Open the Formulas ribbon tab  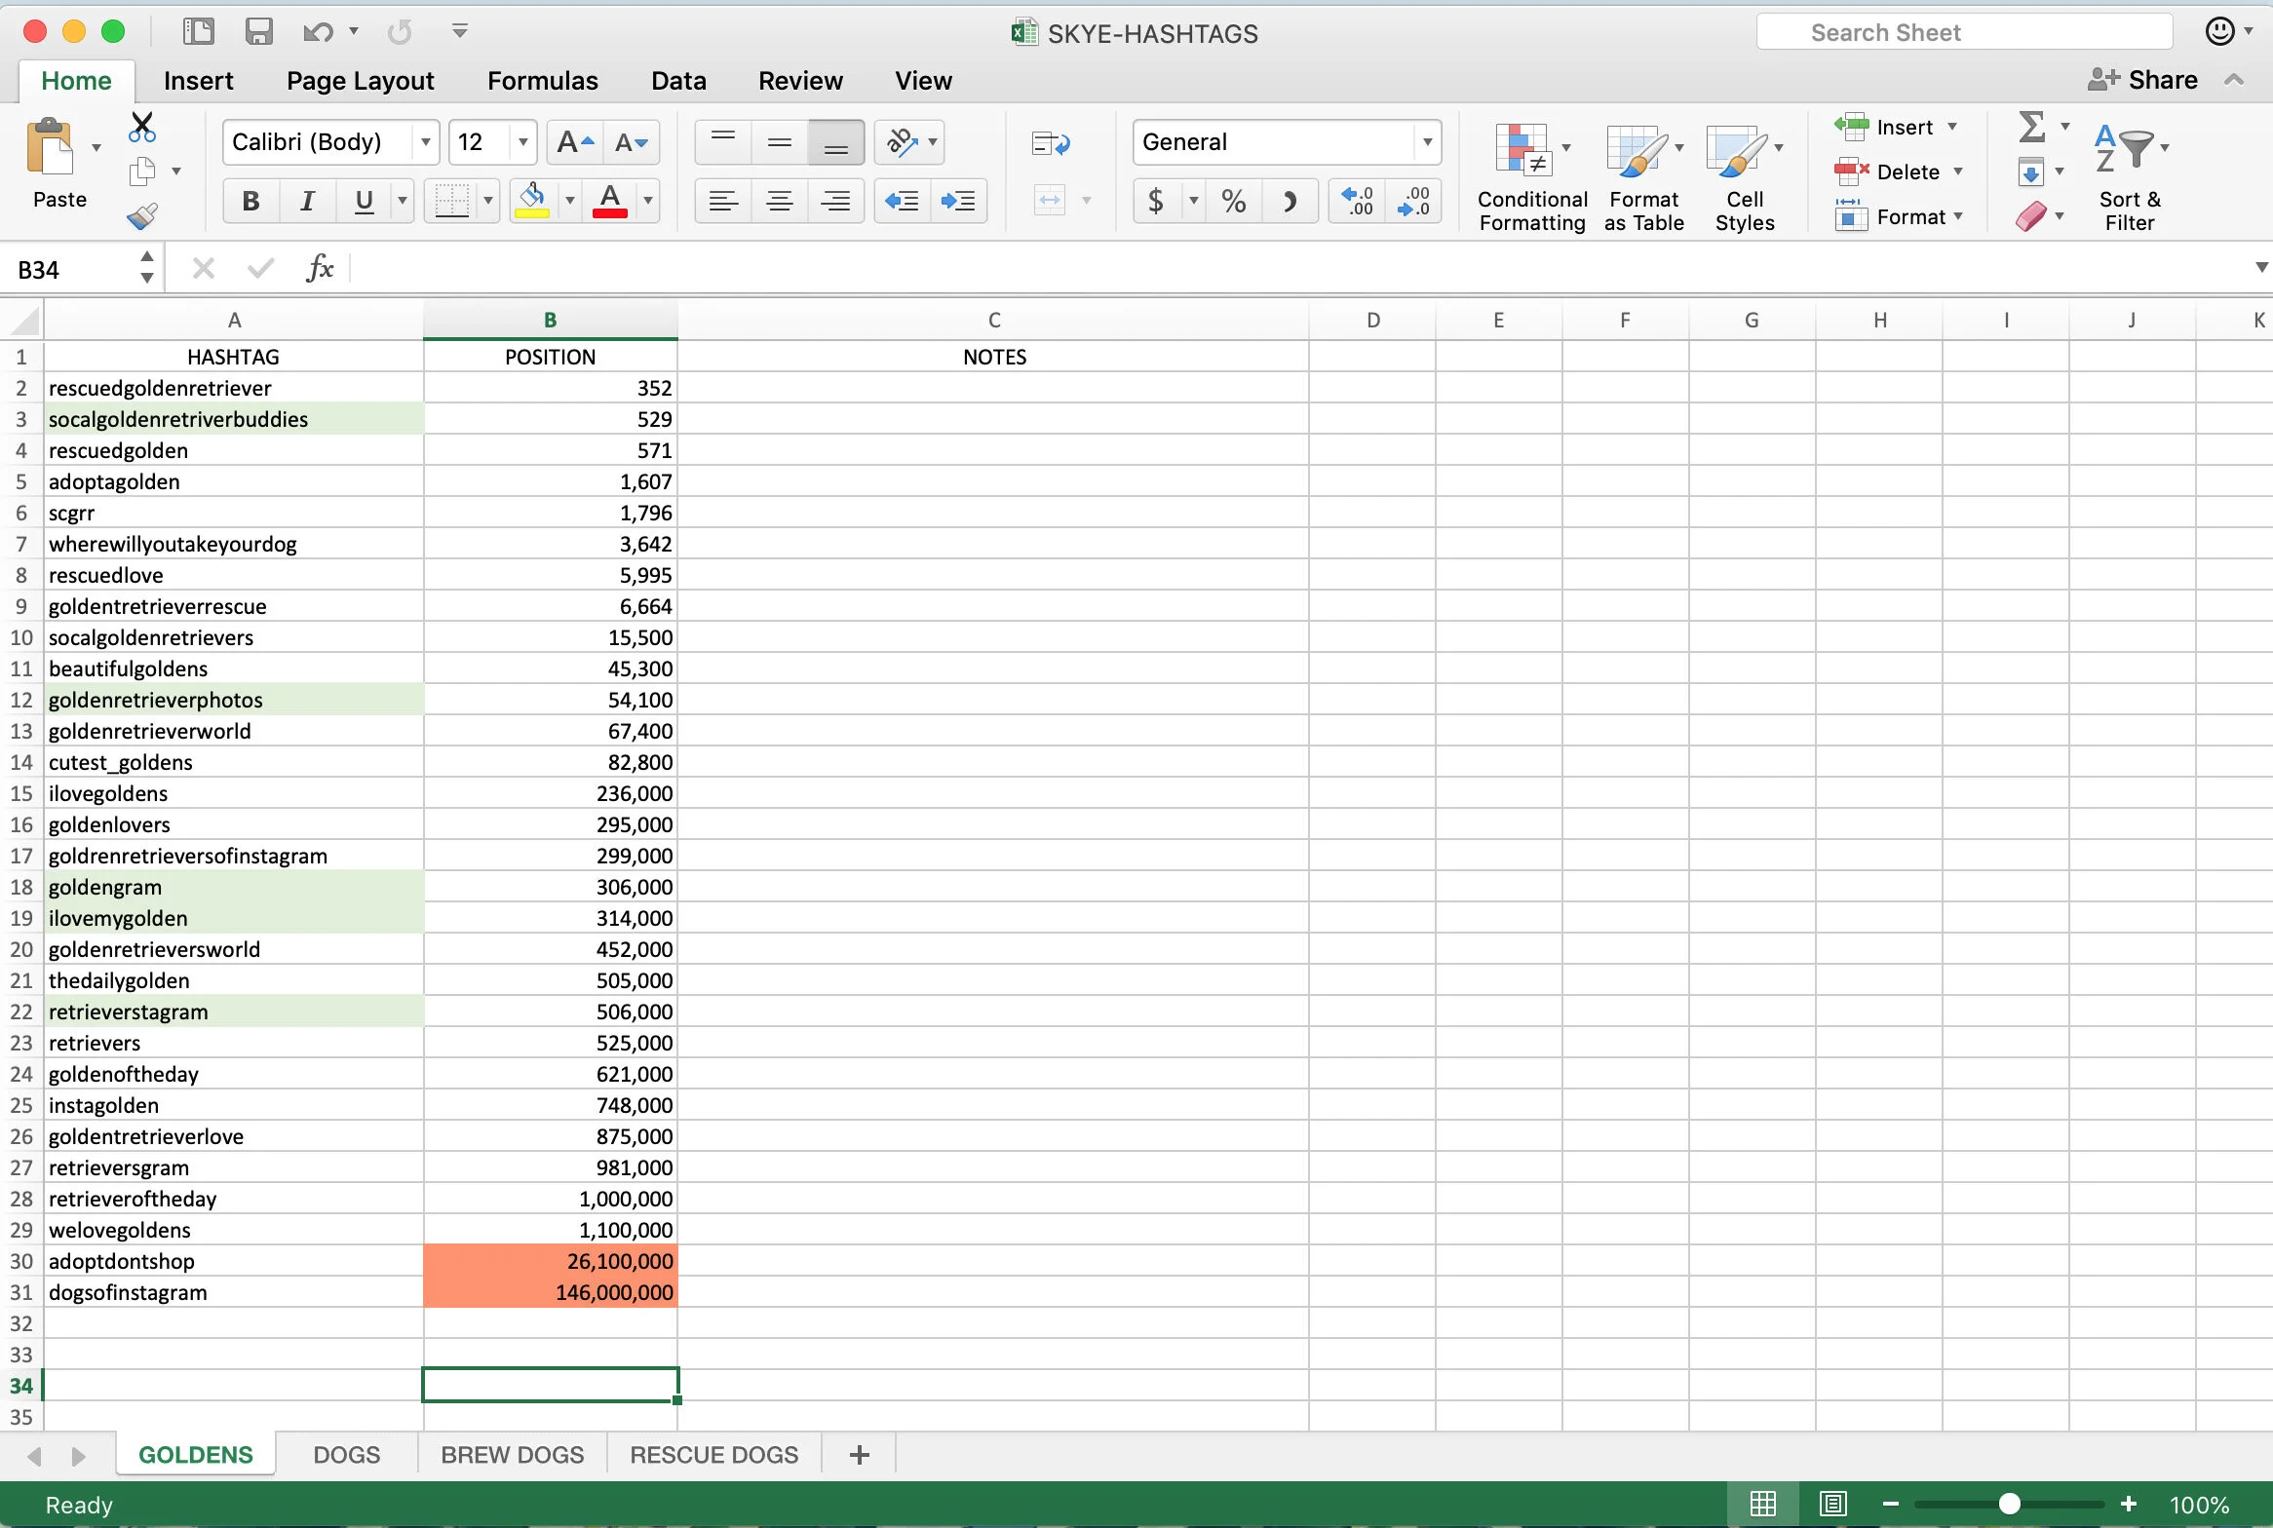pos(543,80)
